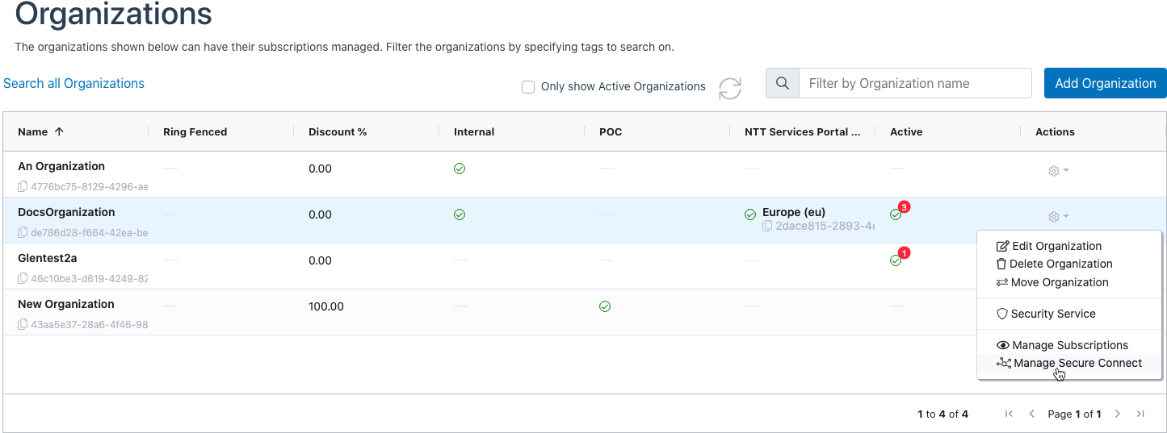1167x433 pixels.
Task: Copy the DocsOrganization ID
Action: (23, 233)
